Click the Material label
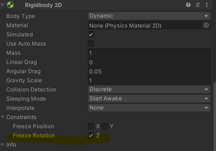 point(17,25)
